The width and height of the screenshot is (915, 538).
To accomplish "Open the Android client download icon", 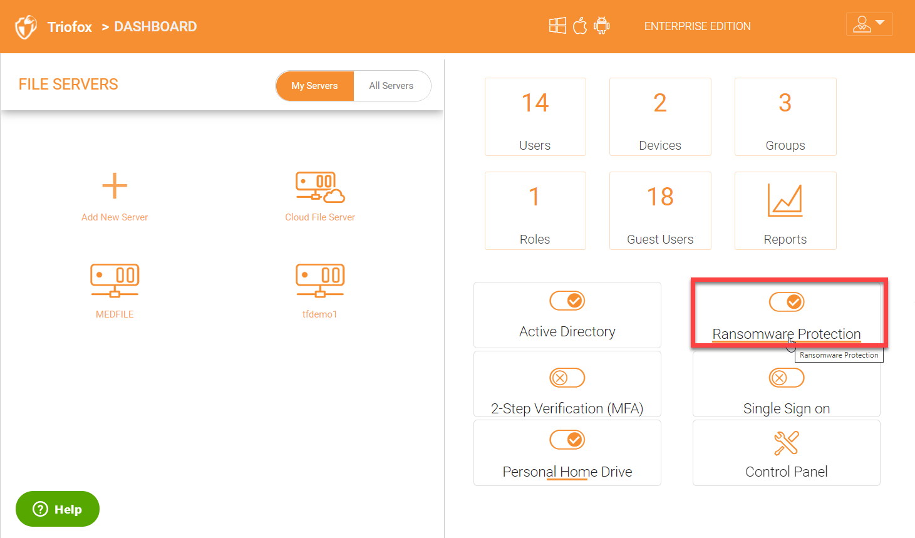I will [x=602, y=26].
